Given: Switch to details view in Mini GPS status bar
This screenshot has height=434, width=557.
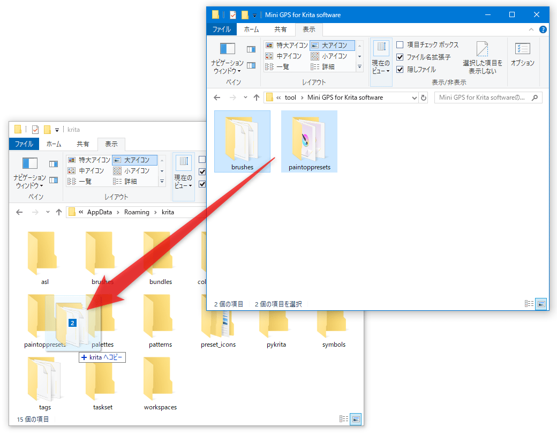Looking at the screenshot, I should coord(529,304).
